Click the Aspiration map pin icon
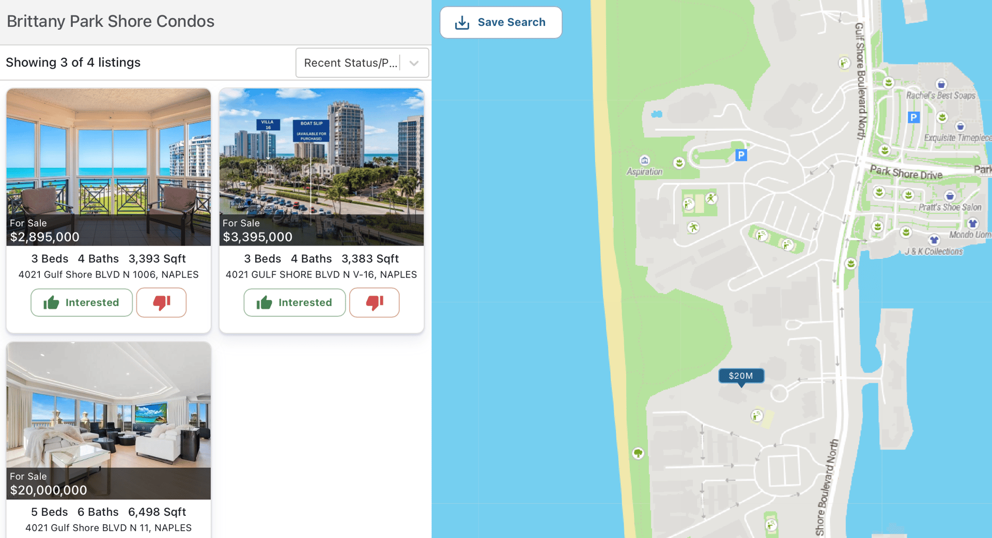992x538 pixels. 644,160
